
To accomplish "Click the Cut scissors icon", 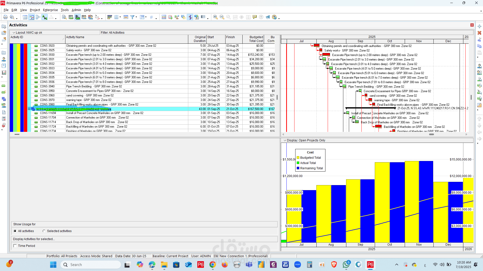I will click(479, 39).
